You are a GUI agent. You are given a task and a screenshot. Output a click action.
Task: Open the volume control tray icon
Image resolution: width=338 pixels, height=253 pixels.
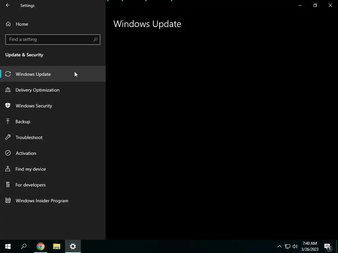295,246
